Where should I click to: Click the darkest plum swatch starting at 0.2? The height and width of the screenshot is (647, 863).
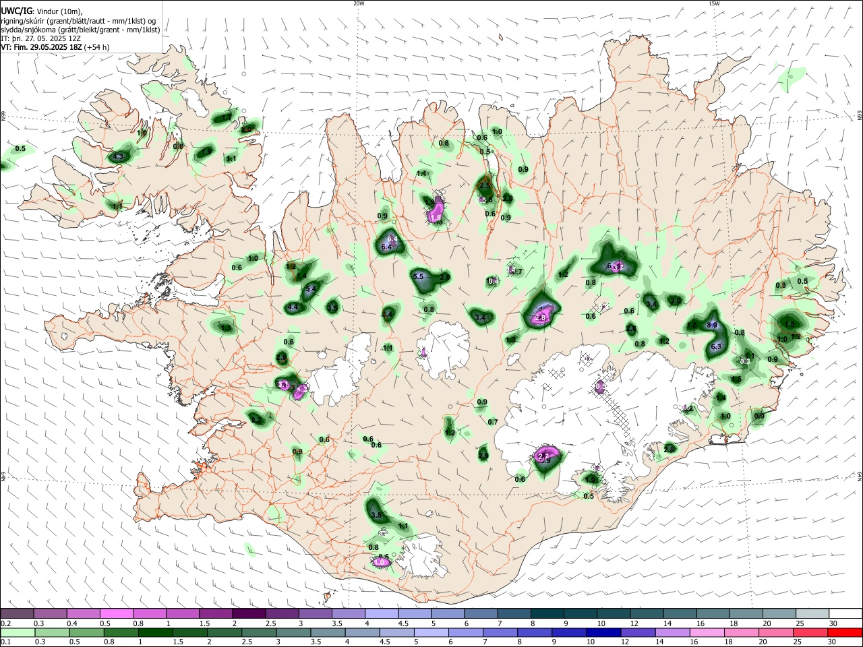[x=17, y=613]
